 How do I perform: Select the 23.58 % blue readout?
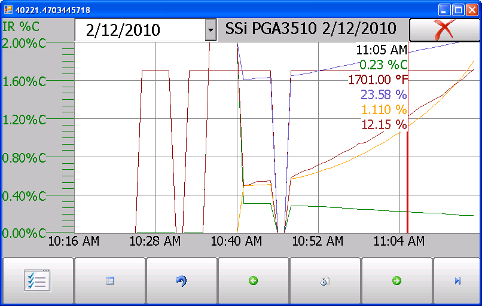pyautogui.click(x=383, y=94)
